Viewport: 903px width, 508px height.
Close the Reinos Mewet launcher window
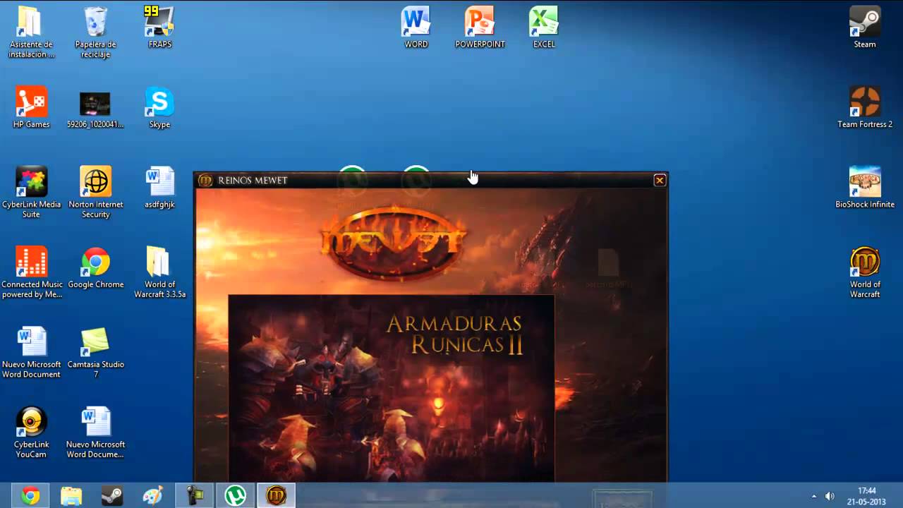pos(660,181)
